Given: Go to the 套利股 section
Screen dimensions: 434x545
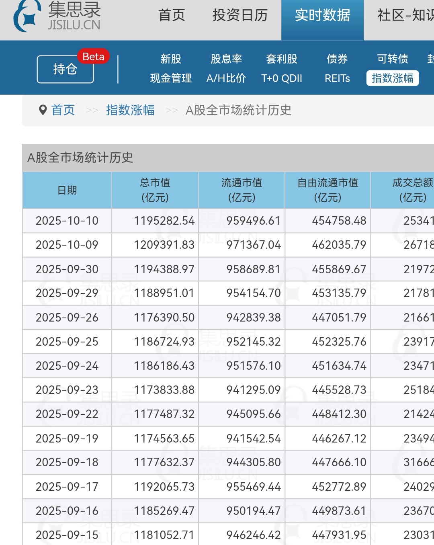Looking at the screenshot, I should [282, 59].
